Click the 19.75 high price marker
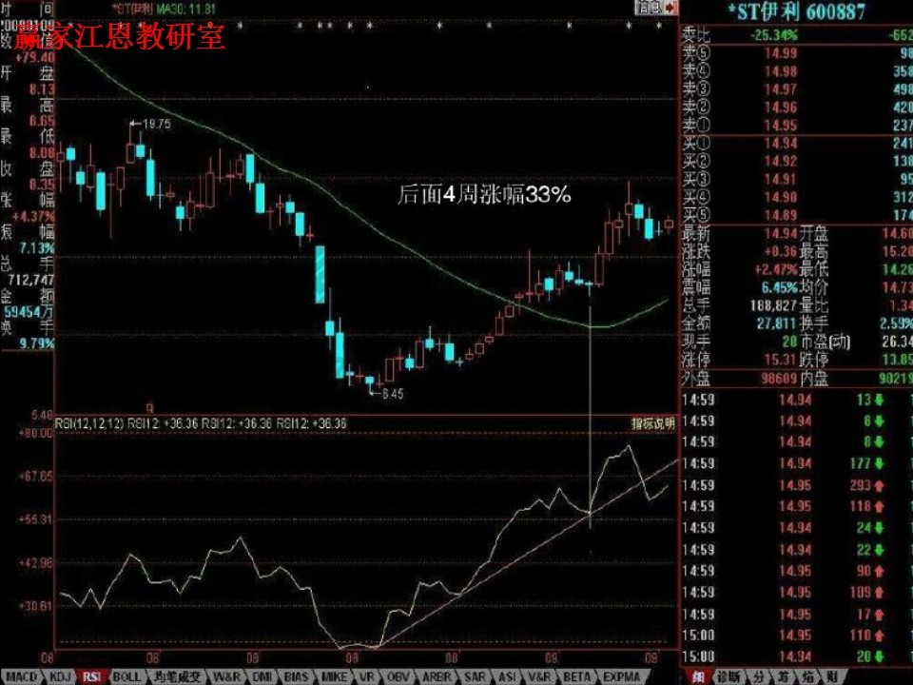The width and height of the screenshot is (913, 685). (156, 124)
